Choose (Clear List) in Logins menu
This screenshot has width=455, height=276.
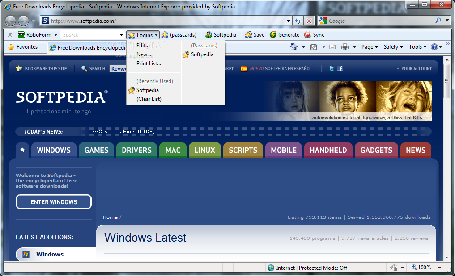tap(149, 99)
